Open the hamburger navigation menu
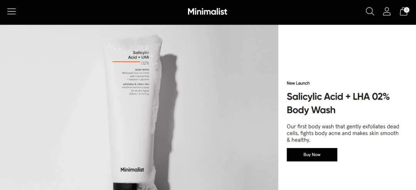This screenshot has width=416, height=190. tap(12, 12)
